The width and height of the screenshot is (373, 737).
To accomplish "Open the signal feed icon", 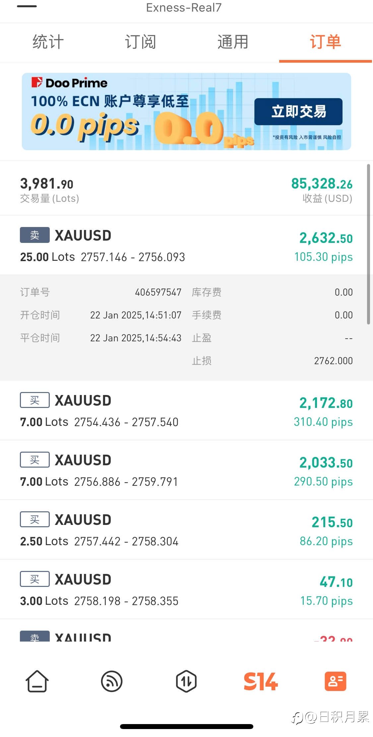I will [112, 681].
